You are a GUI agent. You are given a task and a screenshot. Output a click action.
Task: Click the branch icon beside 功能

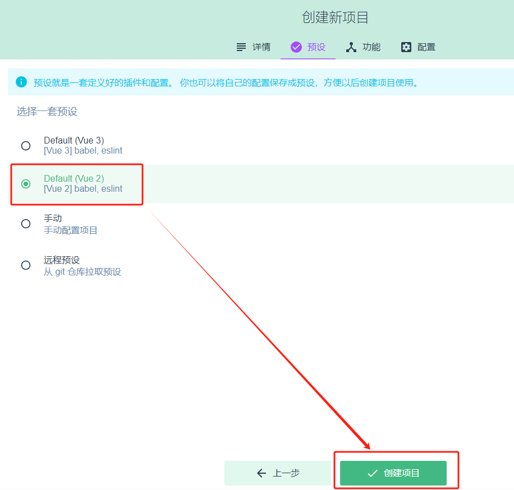[351, 47]
